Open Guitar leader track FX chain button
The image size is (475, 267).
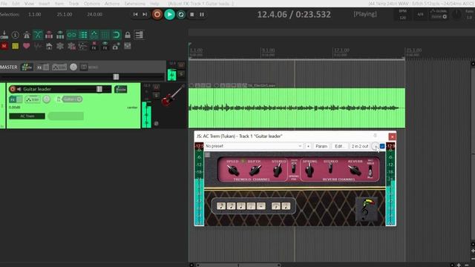(x=13, y=99)
